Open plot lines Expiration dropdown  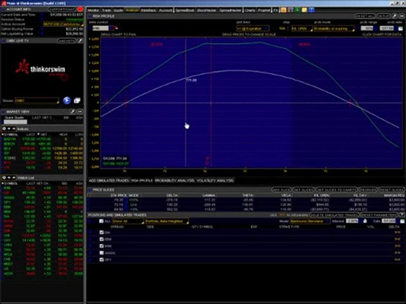click(x=252, y=28)
